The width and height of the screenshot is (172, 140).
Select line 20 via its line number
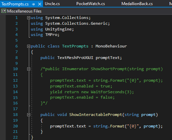pyautogui.click(x=15, y=126)
